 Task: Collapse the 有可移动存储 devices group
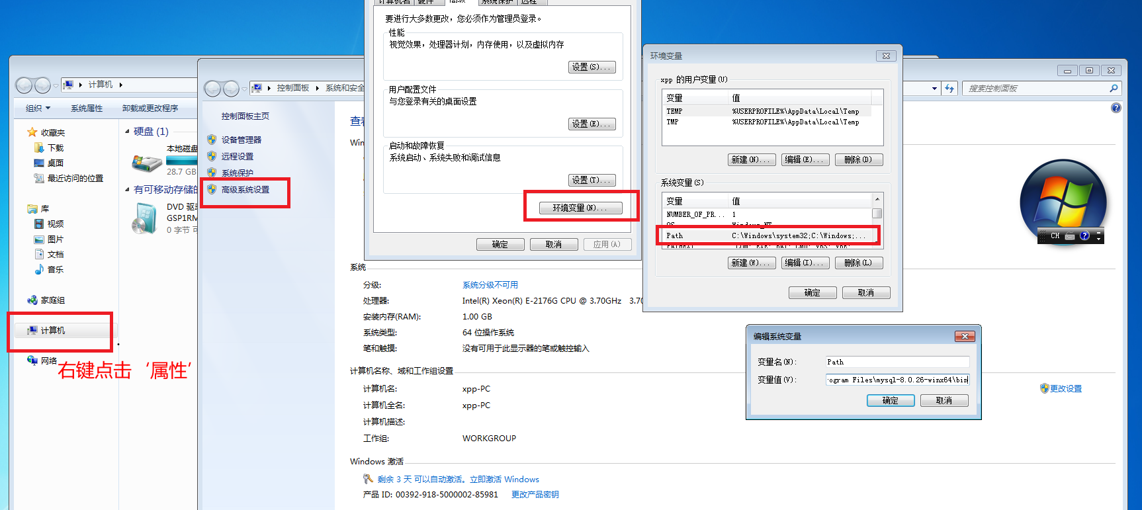(127, 189)
